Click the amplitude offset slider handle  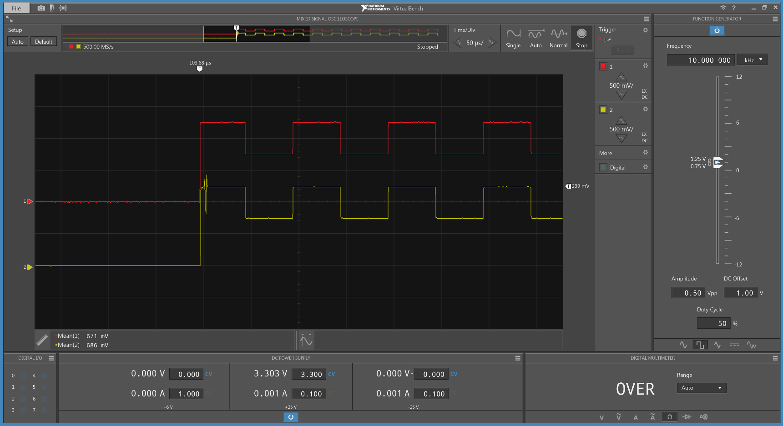[718, 162]
